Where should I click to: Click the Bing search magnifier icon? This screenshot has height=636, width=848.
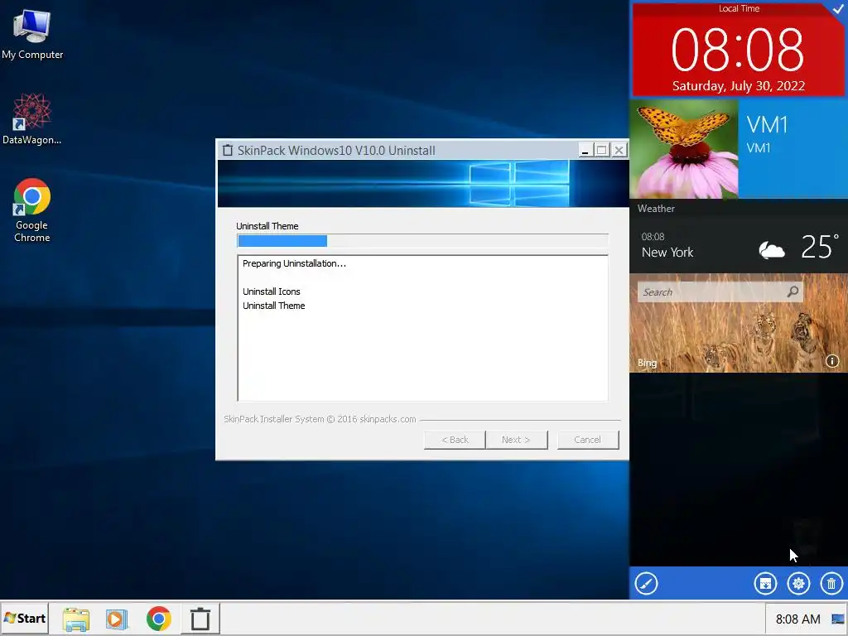(793, 292)
